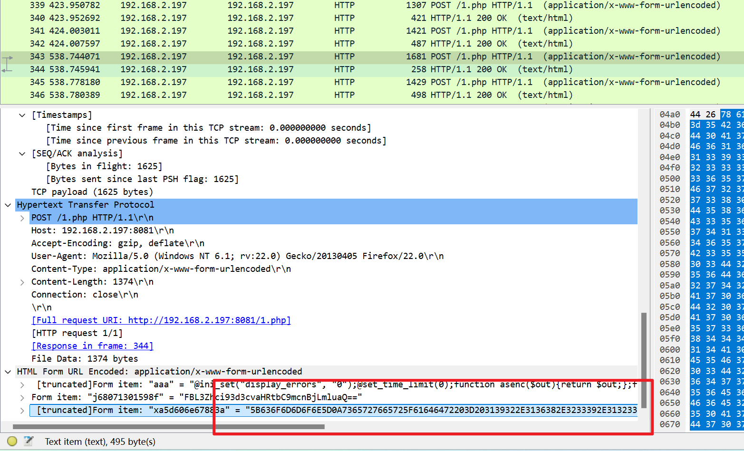Select packet 340 HTTP 200 OK row
Image resolution: width=744 pixels, height=451 pixels.
click(372, 18)
